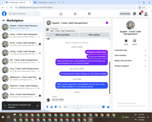
Task: Open Katherine conversation in list
Action: [x=21, y=87]
